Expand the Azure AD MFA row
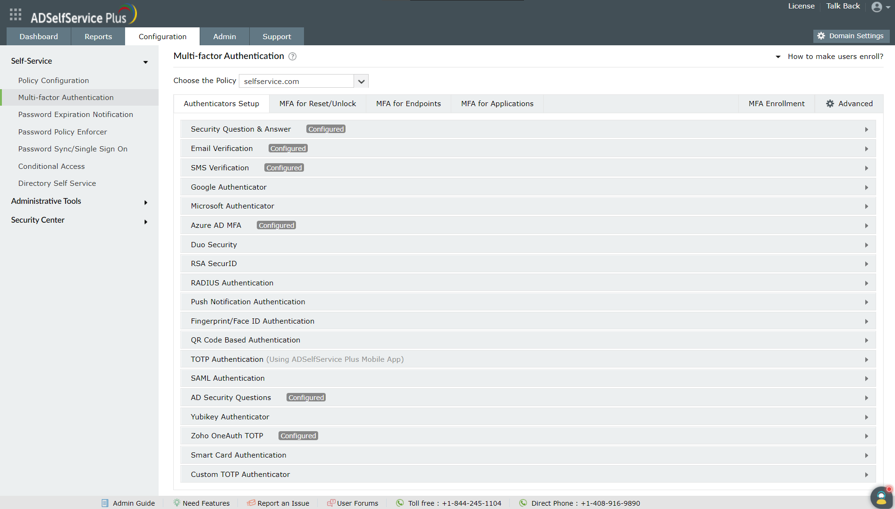 528,225
